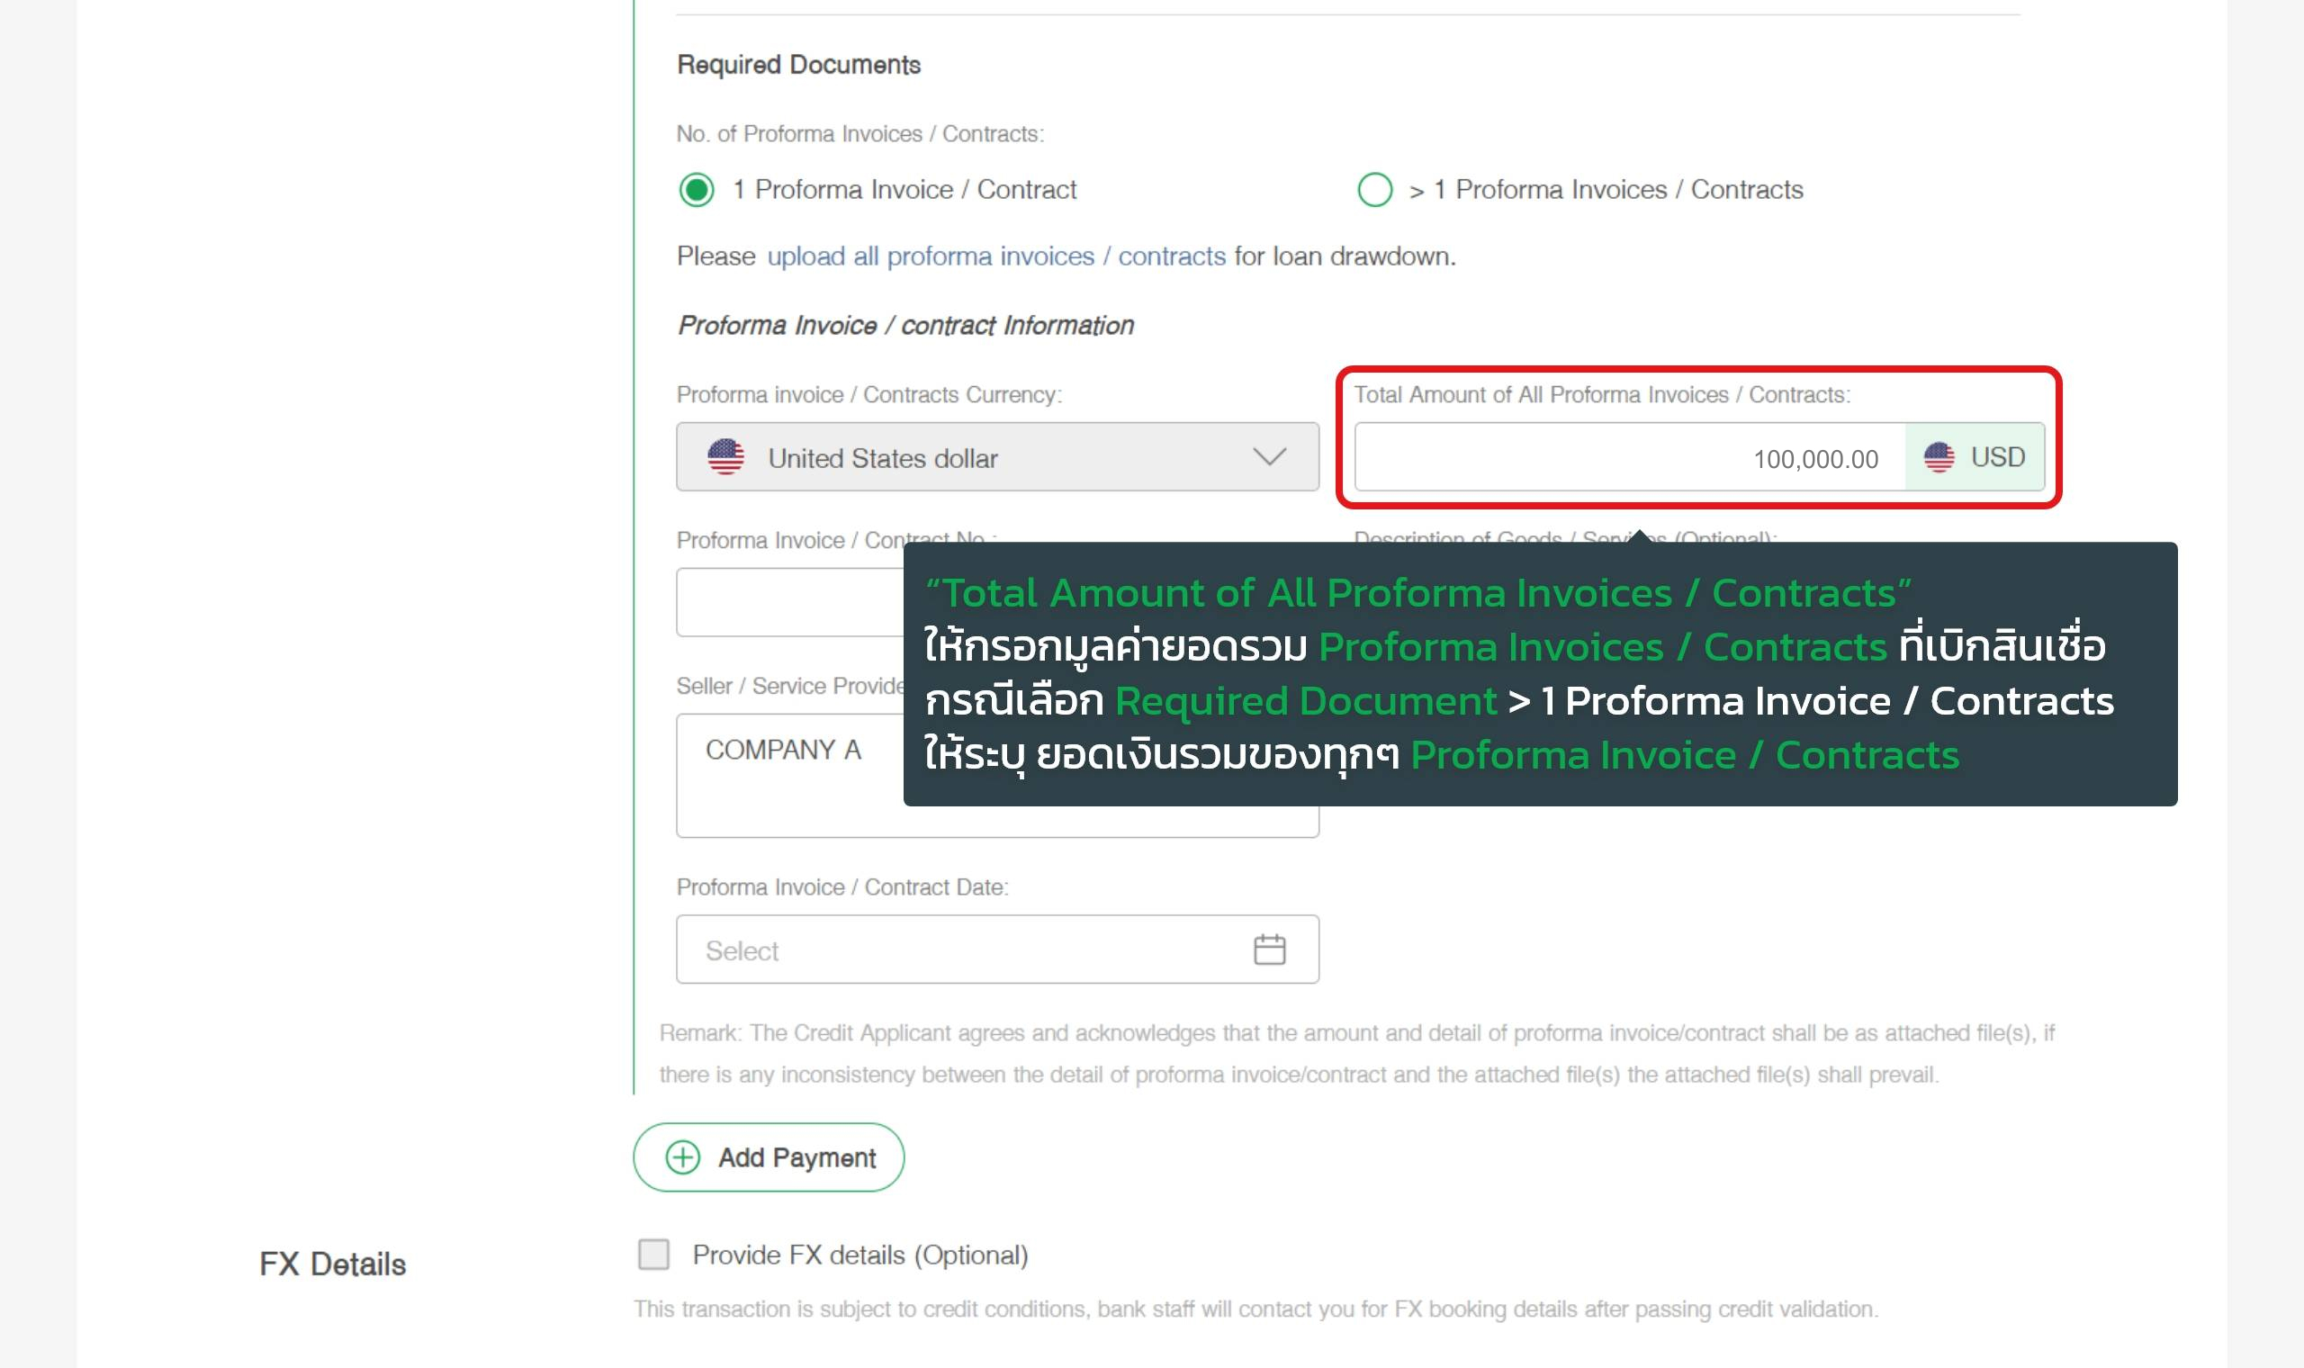Focus the total amount 100,000.00 field
Viewport: 2304px width, 1368px height.
[x=1629, y=458]
